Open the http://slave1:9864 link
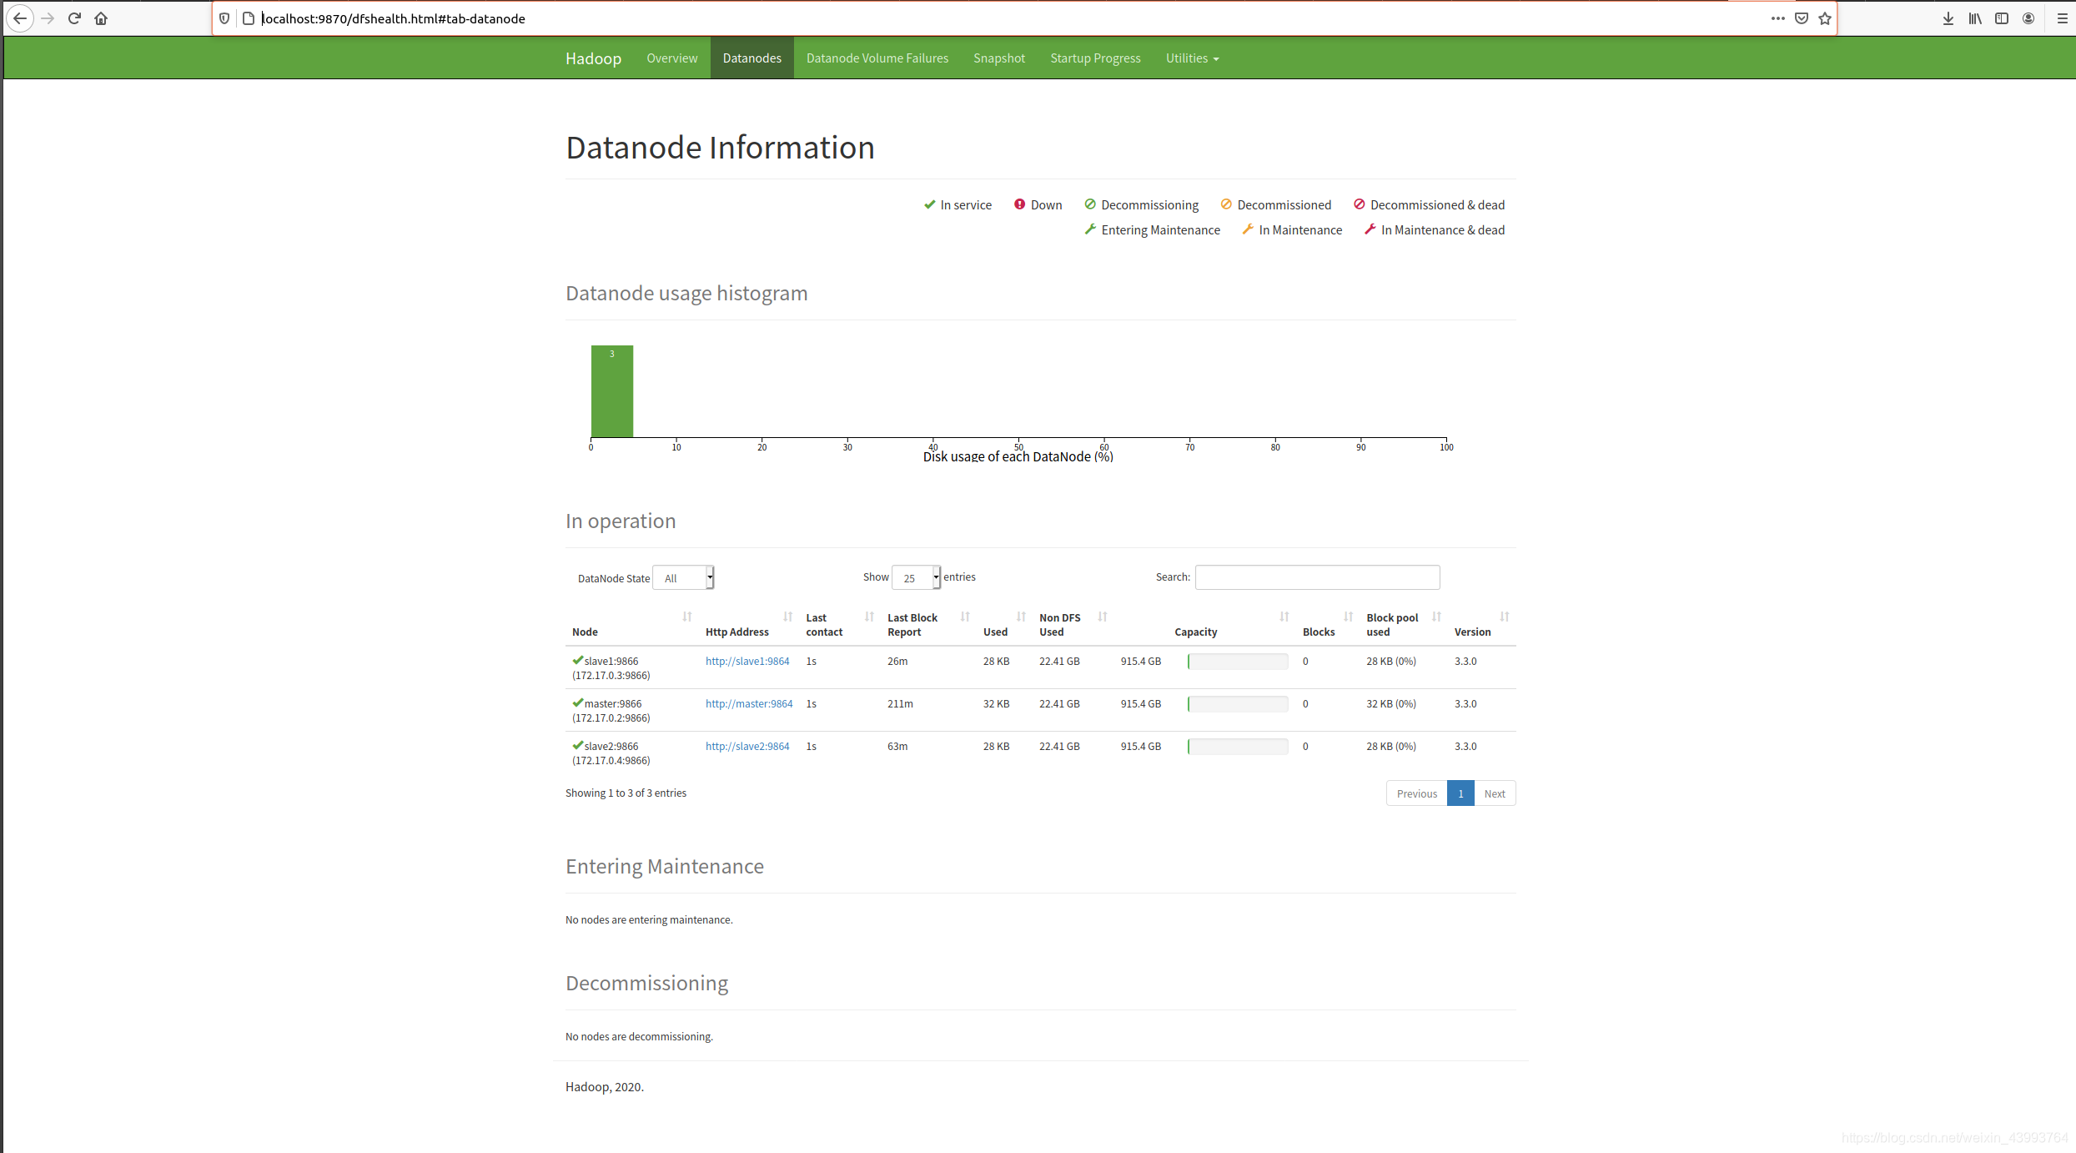The height and width of the screenshot is (1153, 2076). pos(746,661)
